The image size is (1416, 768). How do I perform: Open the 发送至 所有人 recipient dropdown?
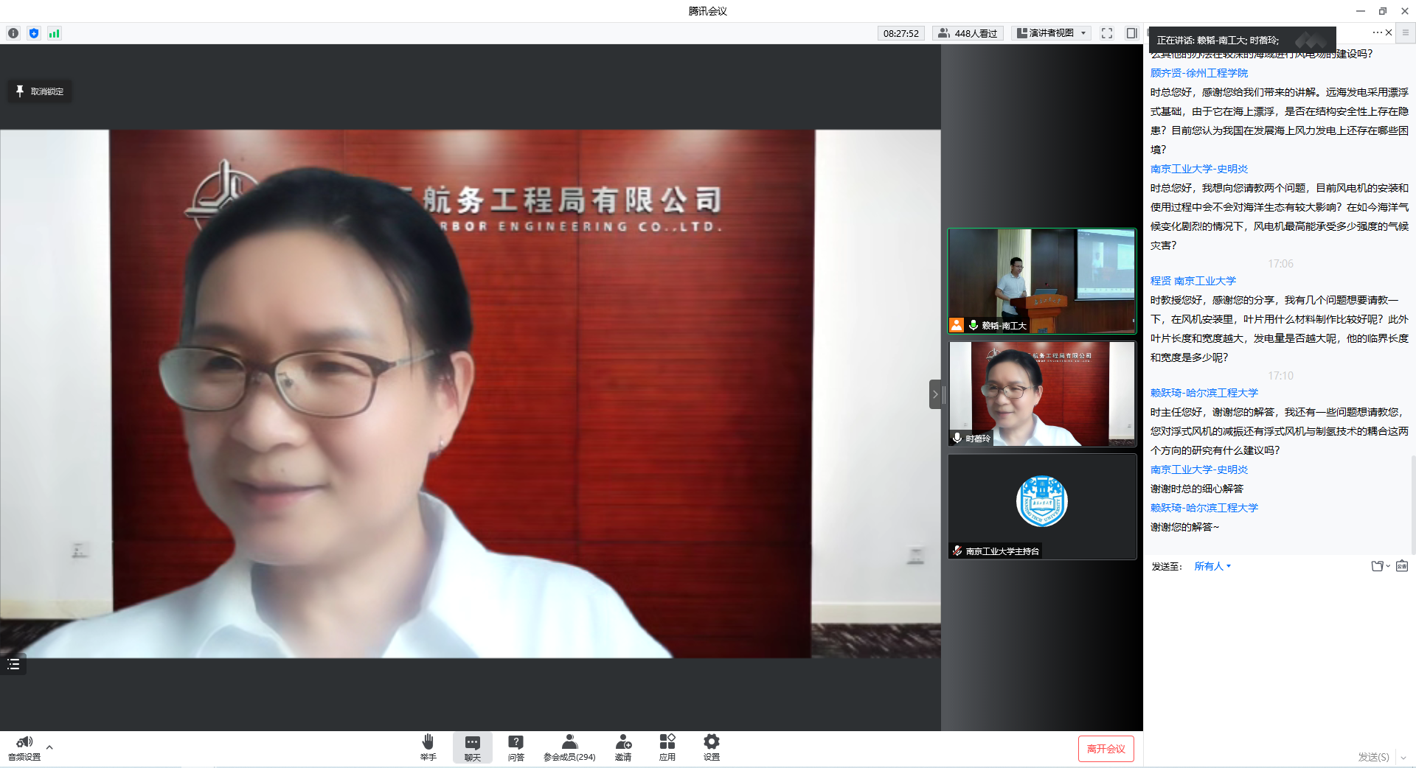click(x=1212, y=566)
